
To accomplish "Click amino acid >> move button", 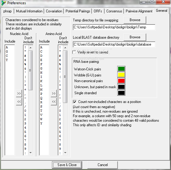I will tap(54, 93).
